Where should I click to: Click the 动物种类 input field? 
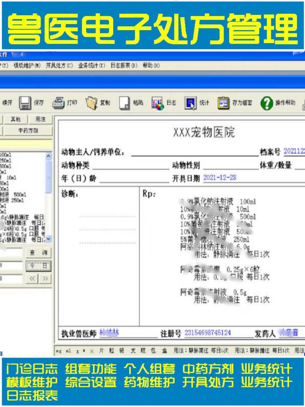coord(131,165)
